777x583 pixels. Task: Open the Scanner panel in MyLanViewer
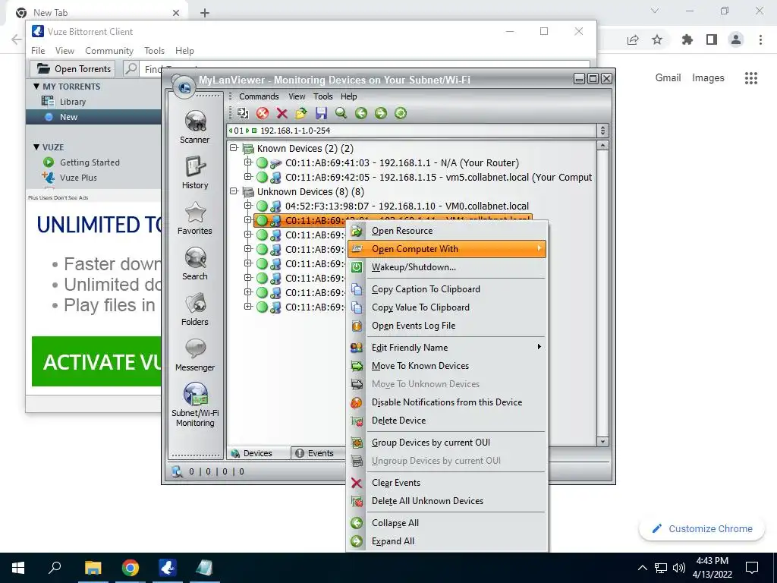tap(195, 127)
